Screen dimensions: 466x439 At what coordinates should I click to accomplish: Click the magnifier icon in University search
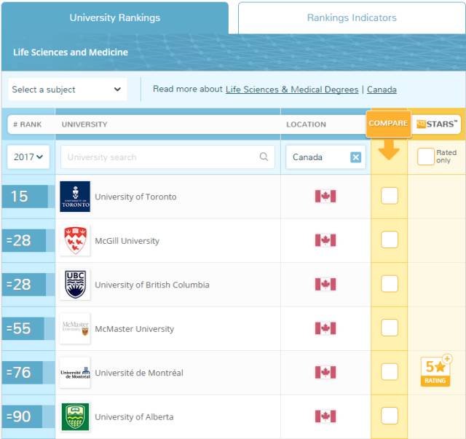(264, 157)
